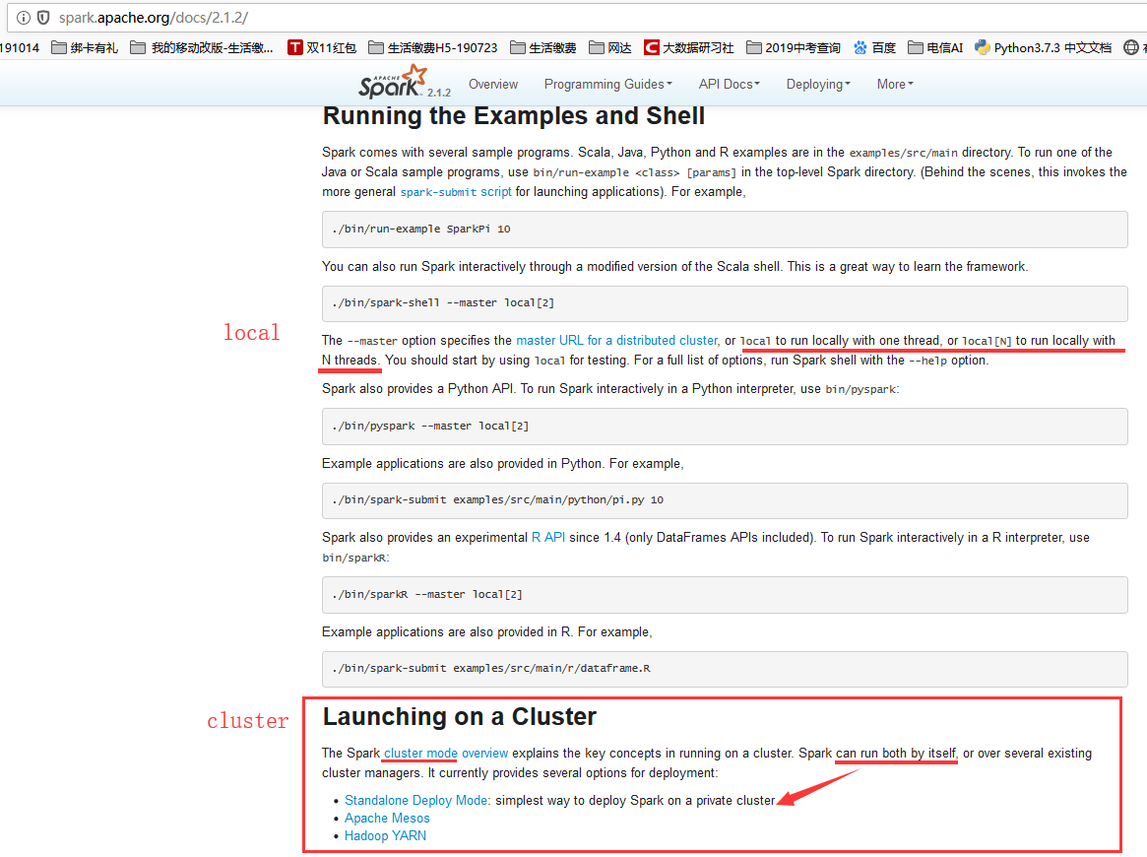Open the Hadoop YARN link
Image resolution: width=1147 pixels, height=857 pixels.
click(385, 835)
